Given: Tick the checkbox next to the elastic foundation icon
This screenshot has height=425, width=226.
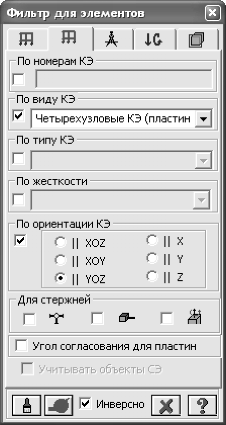Looking at the screenshot, I should click(167, 318).
